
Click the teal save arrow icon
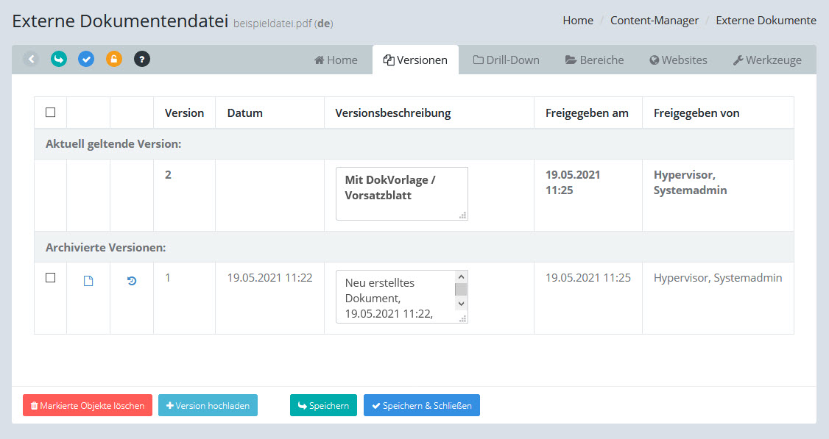coord(59,59)
